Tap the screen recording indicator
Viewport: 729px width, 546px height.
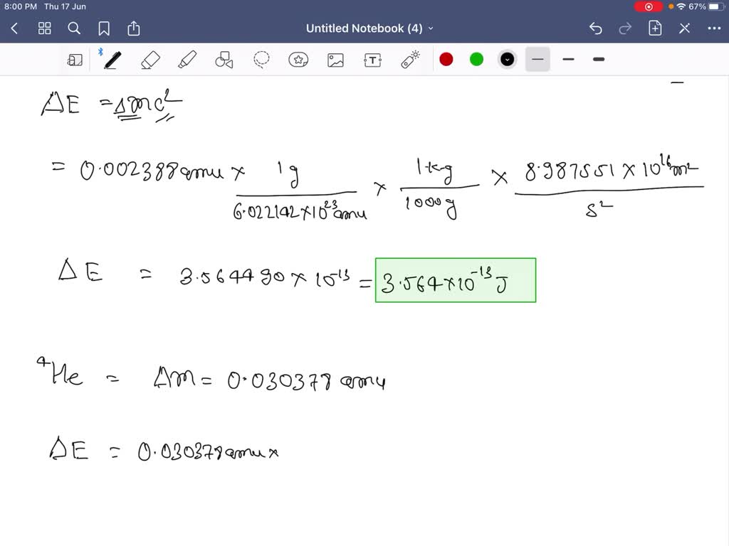(649, 6)
